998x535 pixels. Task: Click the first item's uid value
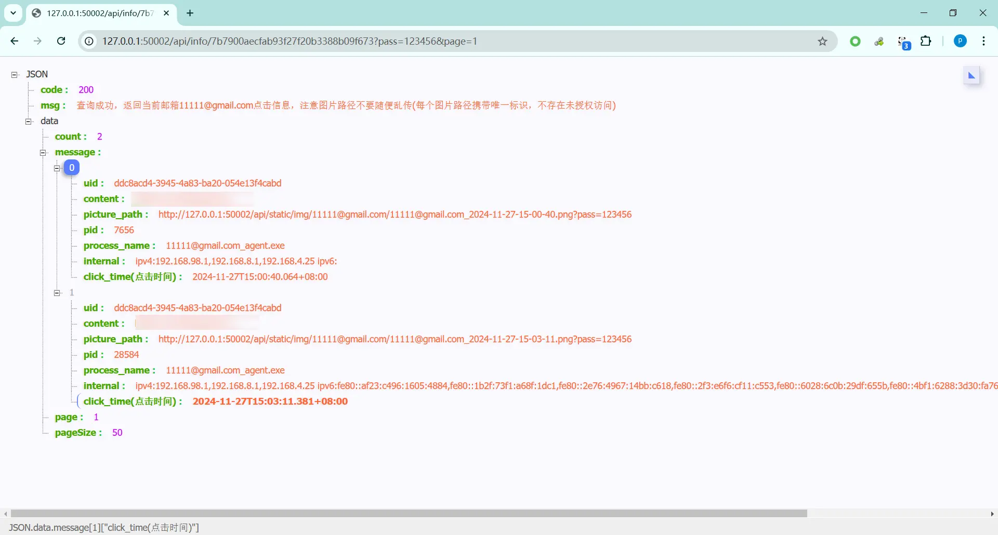pos(198,183)
